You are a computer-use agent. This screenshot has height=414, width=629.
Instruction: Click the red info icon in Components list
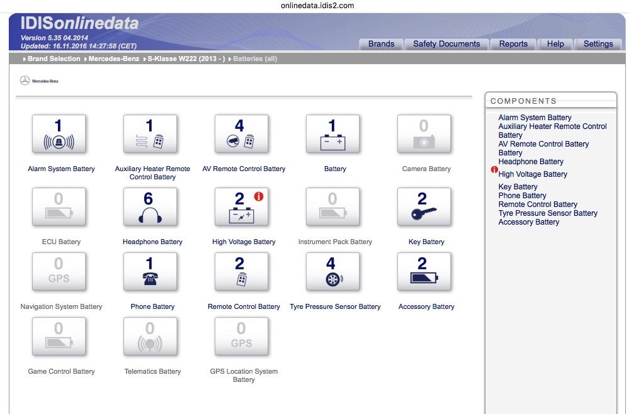[x=494, y=169]
